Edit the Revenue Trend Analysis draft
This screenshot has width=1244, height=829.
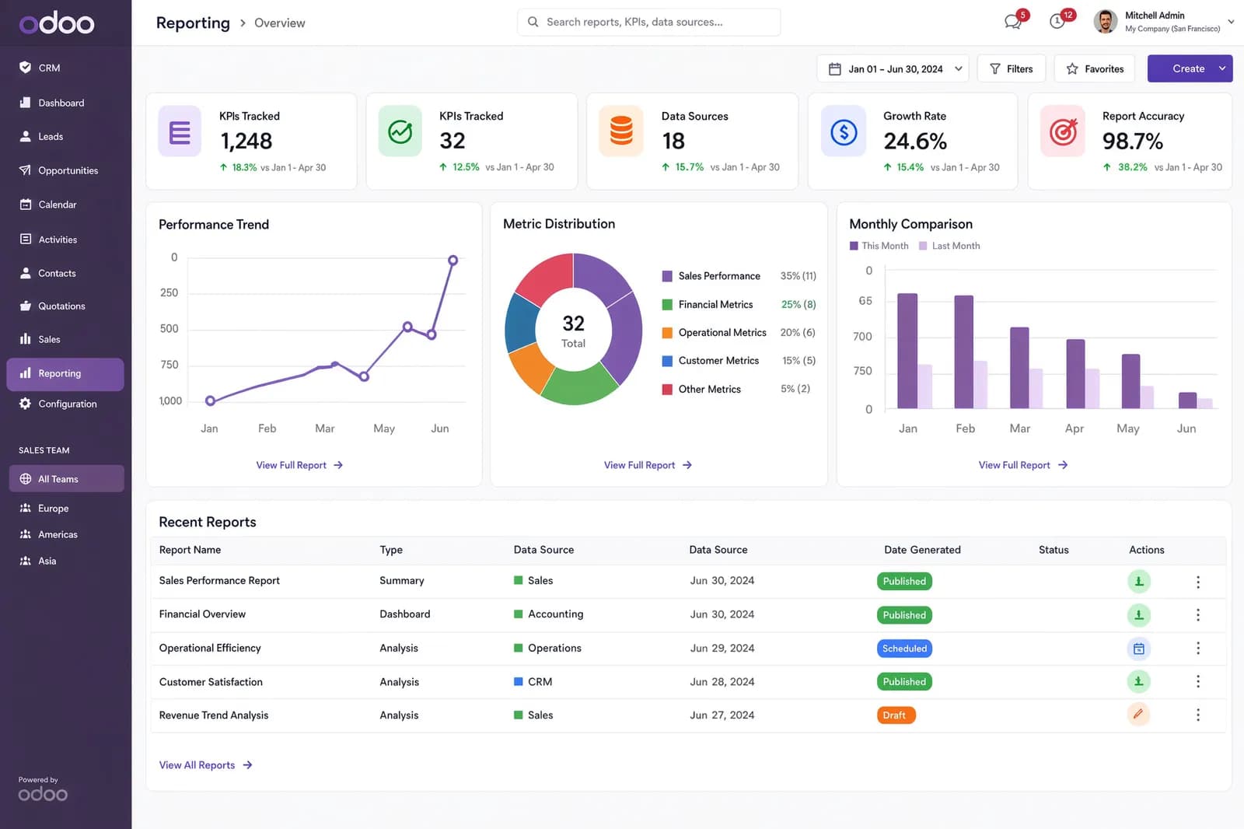click(1139, 715)
